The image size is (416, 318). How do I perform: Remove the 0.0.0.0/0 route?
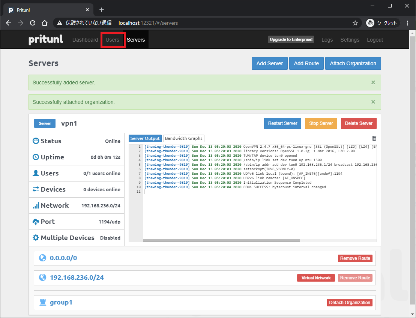tap(355, 258)
